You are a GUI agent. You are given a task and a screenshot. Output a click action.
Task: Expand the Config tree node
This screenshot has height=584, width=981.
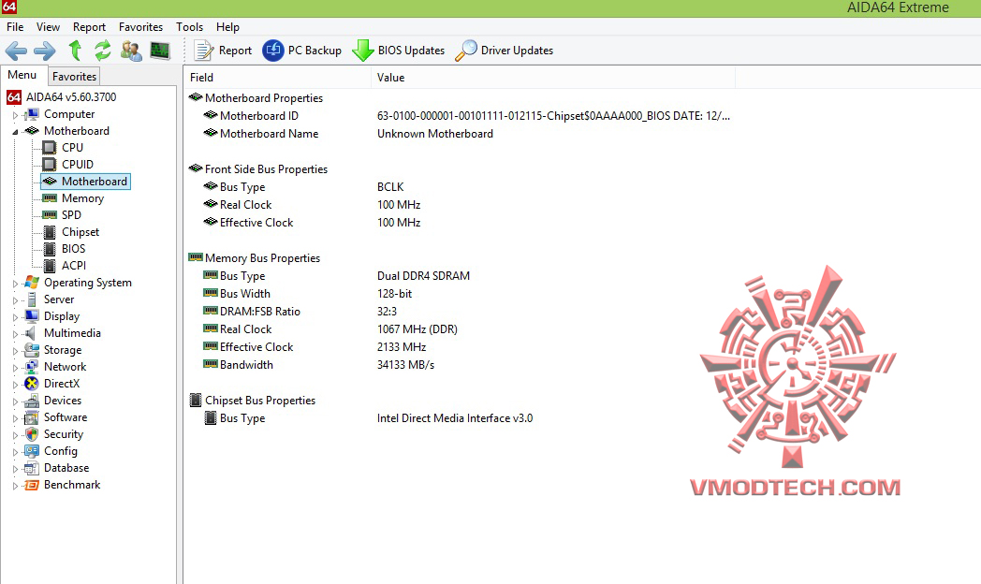[15, 452]
